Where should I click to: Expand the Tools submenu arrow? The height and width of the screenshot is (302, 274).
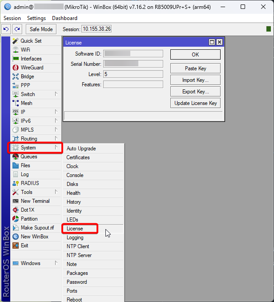point(56,192)
